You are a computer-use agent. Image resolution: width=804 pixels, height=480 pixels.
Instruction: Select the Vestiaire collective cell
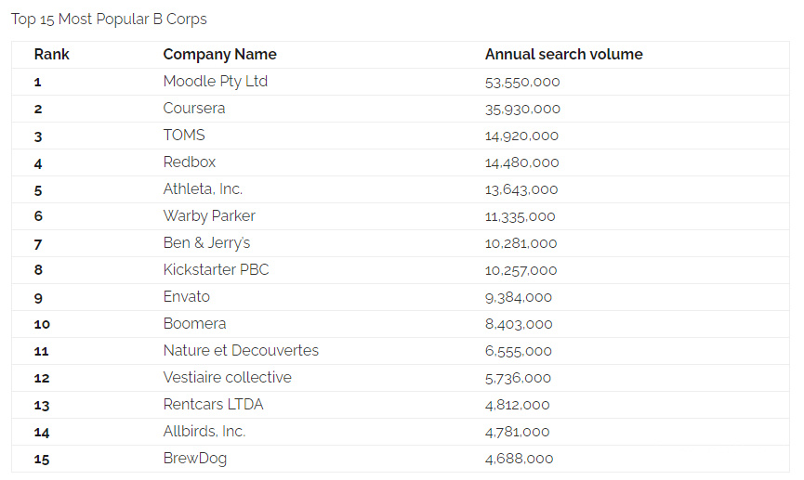[227, 378]
